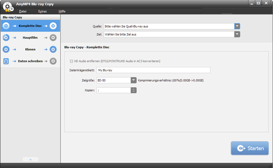Click gray target disc icon in Daten schreiben row
273x168 pixels.
click(53, 61)
